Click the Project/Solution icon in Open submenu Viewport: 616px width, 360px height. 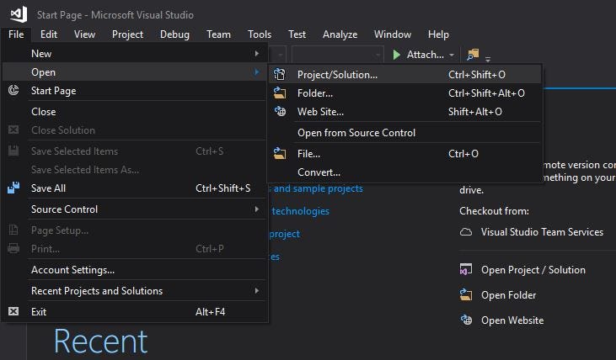pos(281,74)
